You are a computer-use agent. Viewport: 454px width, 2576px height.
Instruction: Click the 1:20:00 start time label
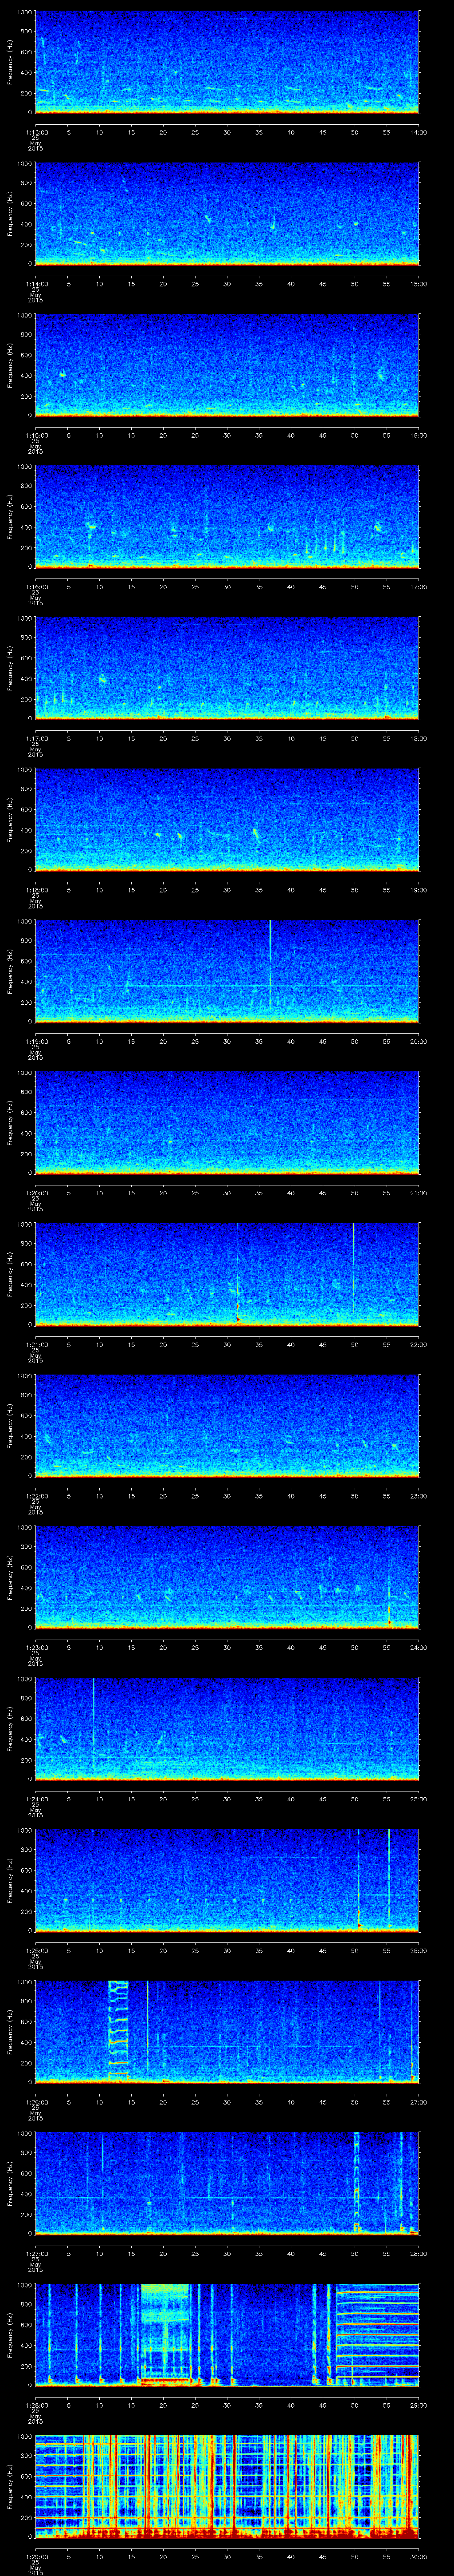point(36,1192)
